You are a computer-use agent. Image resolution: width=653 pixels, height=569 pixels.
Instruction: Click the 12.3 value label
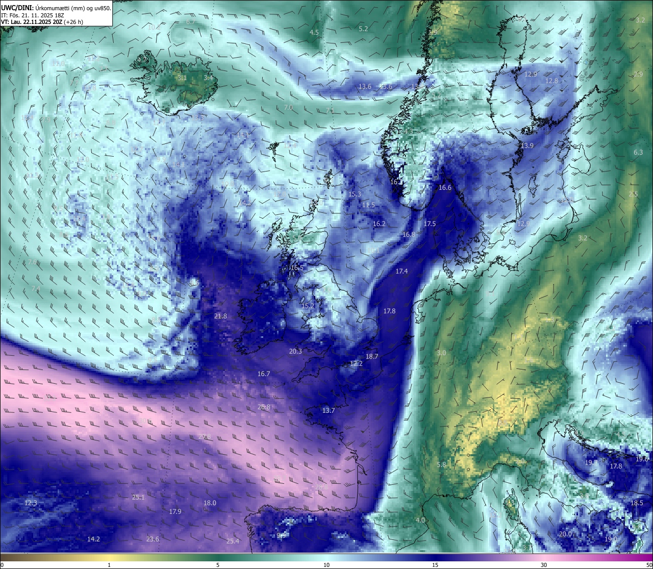coord(31,503)
